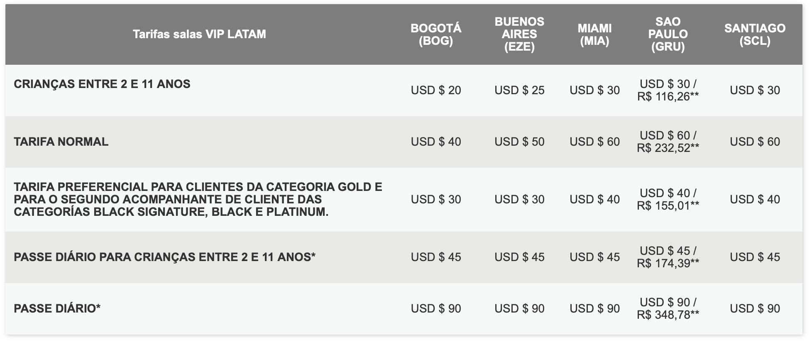Image resolution: width=812 pixels, height=342 pixels.
Task: Click Sao Paulo R$ 348,78** daily pass price
Action: (668, 315)
